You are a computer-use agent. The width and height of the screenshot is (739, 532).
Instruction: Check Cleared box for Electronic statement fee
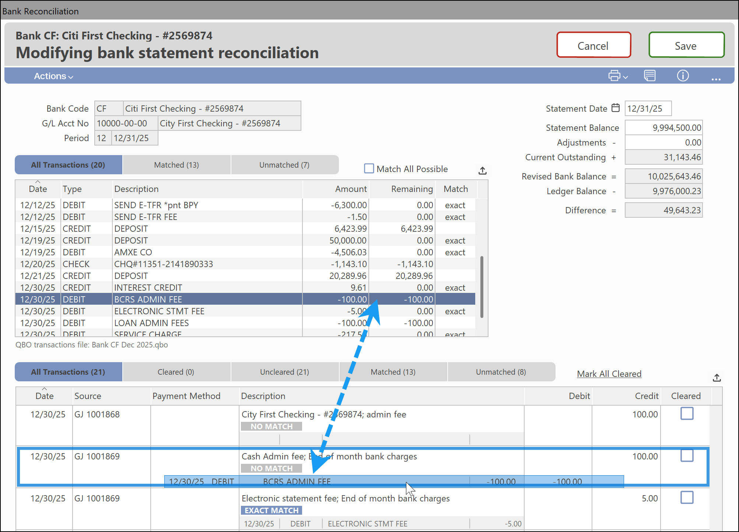(687, 497)
